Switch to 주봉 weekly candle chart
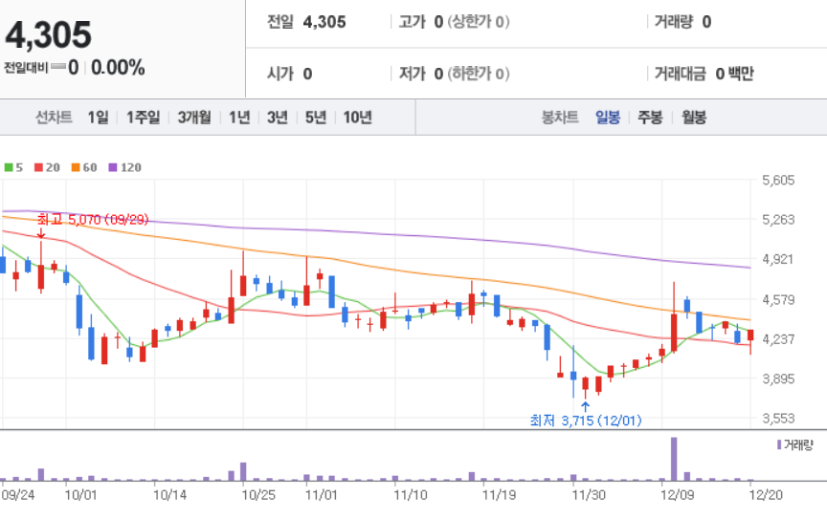 (x=650, y=117)
